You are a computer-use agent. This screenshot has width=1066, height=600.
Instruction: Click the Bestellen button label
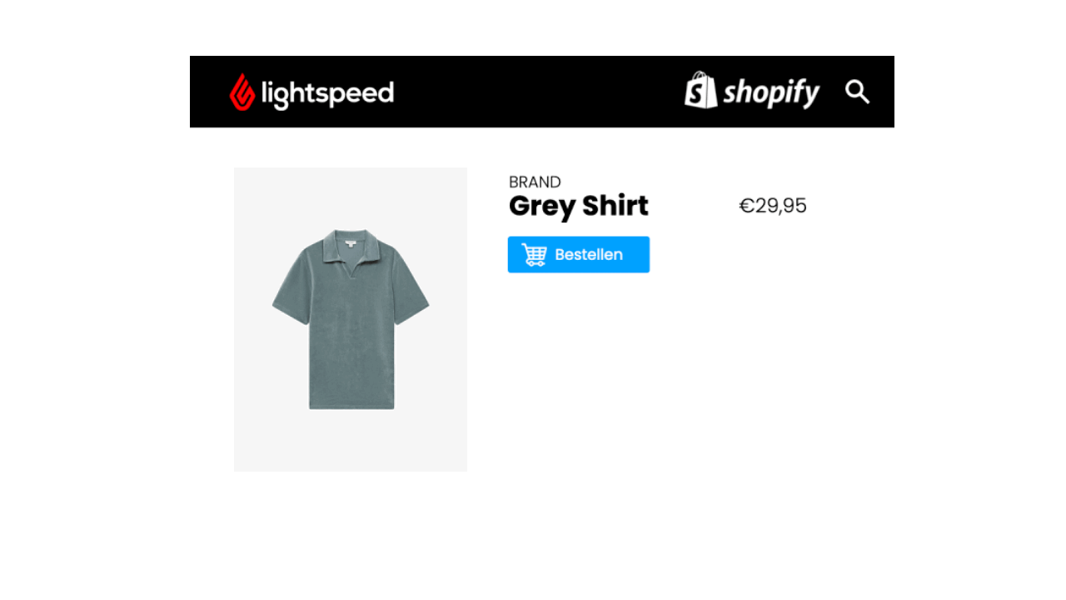click(589, 255)
